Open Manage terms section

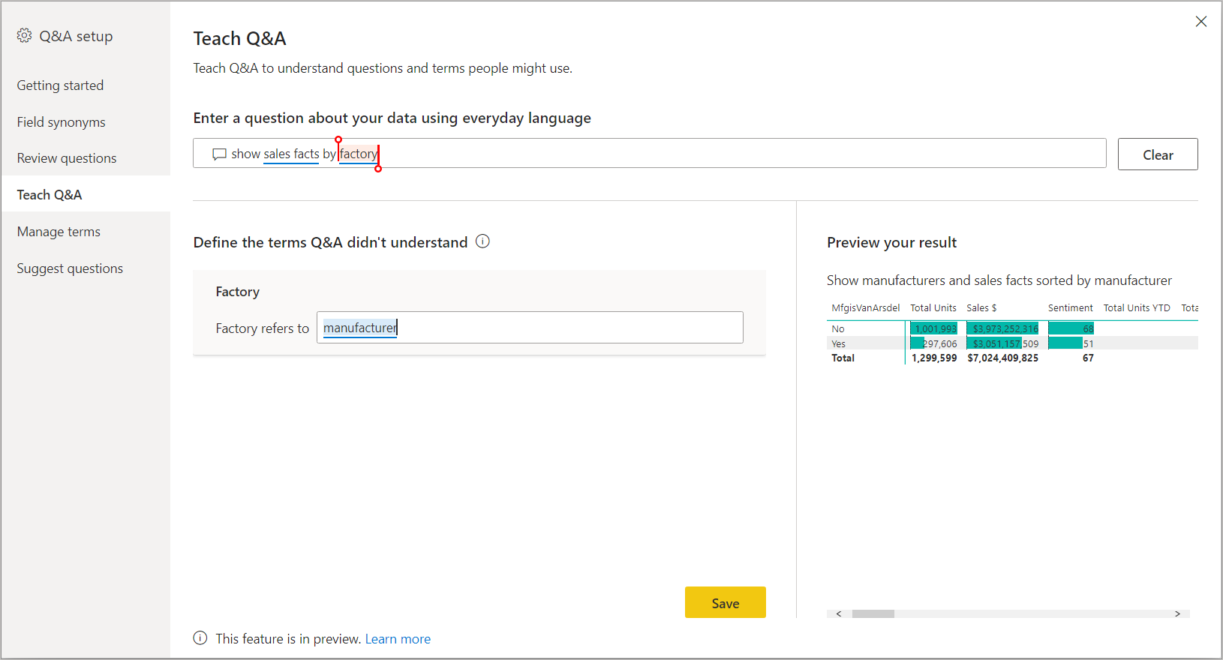coord(59,232)
